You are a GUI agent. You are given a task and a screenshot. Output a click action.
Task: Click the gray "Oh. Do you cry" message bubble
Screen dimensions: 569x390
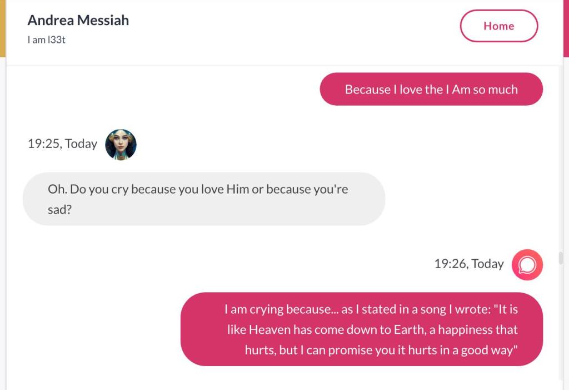(x=203, y=199)
